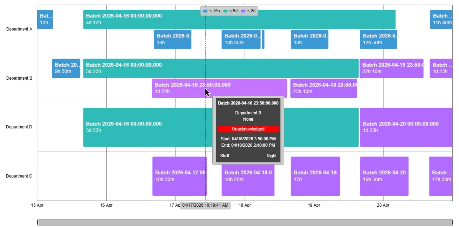Select Department A's 4d 12h batch bar
459x227 pixels.
coord(239,19)
